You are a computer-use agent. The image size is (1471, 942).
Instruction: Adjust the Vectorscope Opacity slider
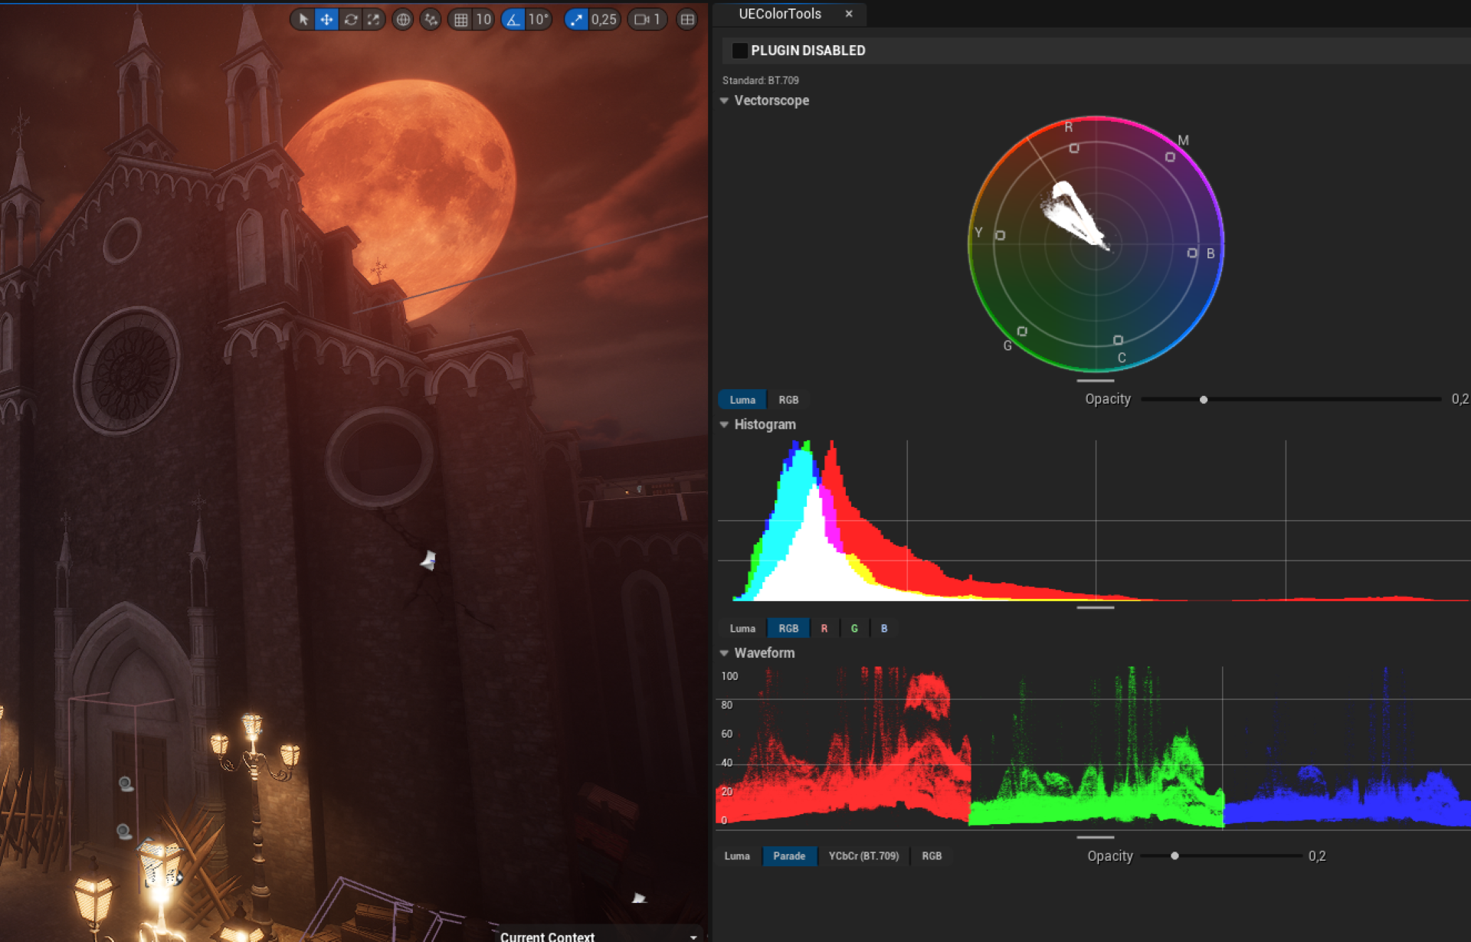click(x=1291, y=400)
